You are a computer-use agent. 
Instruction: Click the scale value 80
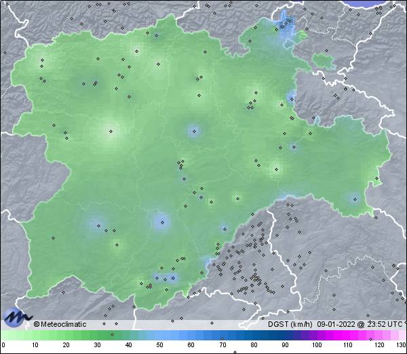(x=254, y=345)
